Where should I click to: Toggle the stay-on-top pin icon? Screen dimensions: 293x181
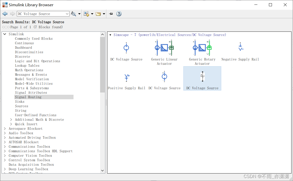click(x=111, y=14)
